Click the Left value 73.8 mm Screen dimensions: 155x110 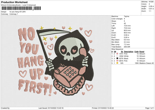127,26
